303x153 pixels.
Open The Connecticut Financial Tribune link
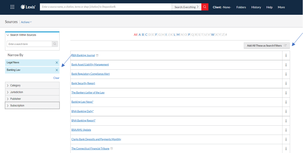90,149
